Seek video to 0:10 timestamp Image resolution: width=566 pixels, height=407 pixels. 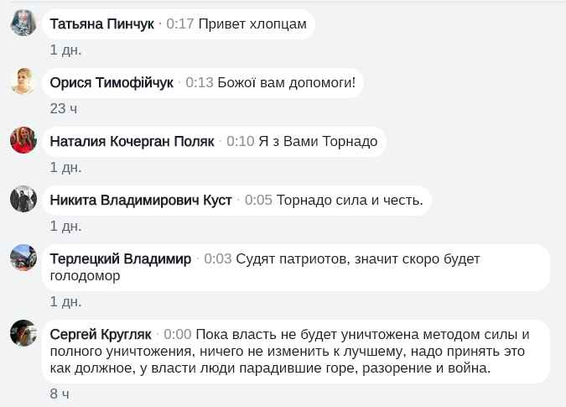coord(241,142)
